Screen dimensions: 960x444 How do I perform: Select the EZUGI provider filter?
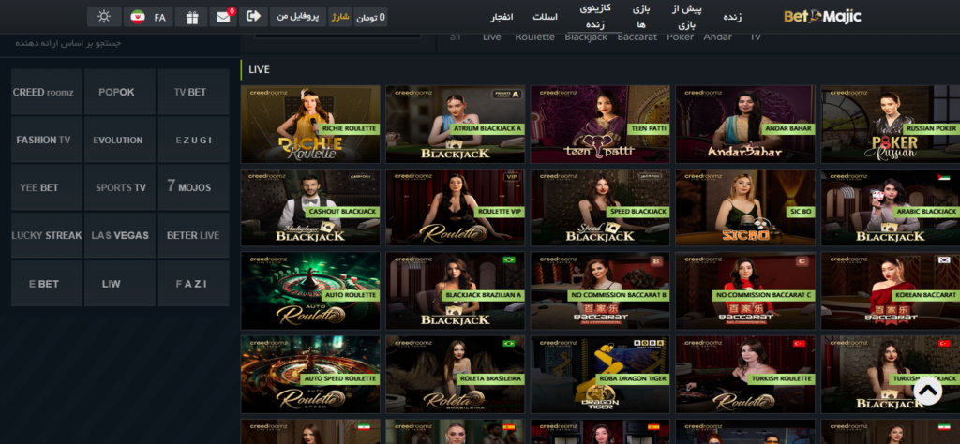[x=193, y=140]
